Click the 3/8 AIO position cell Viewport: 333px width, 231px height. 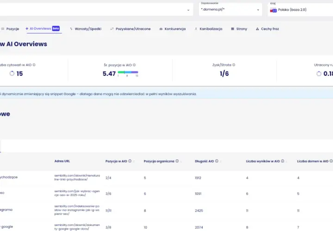click(x=108, y=227)
